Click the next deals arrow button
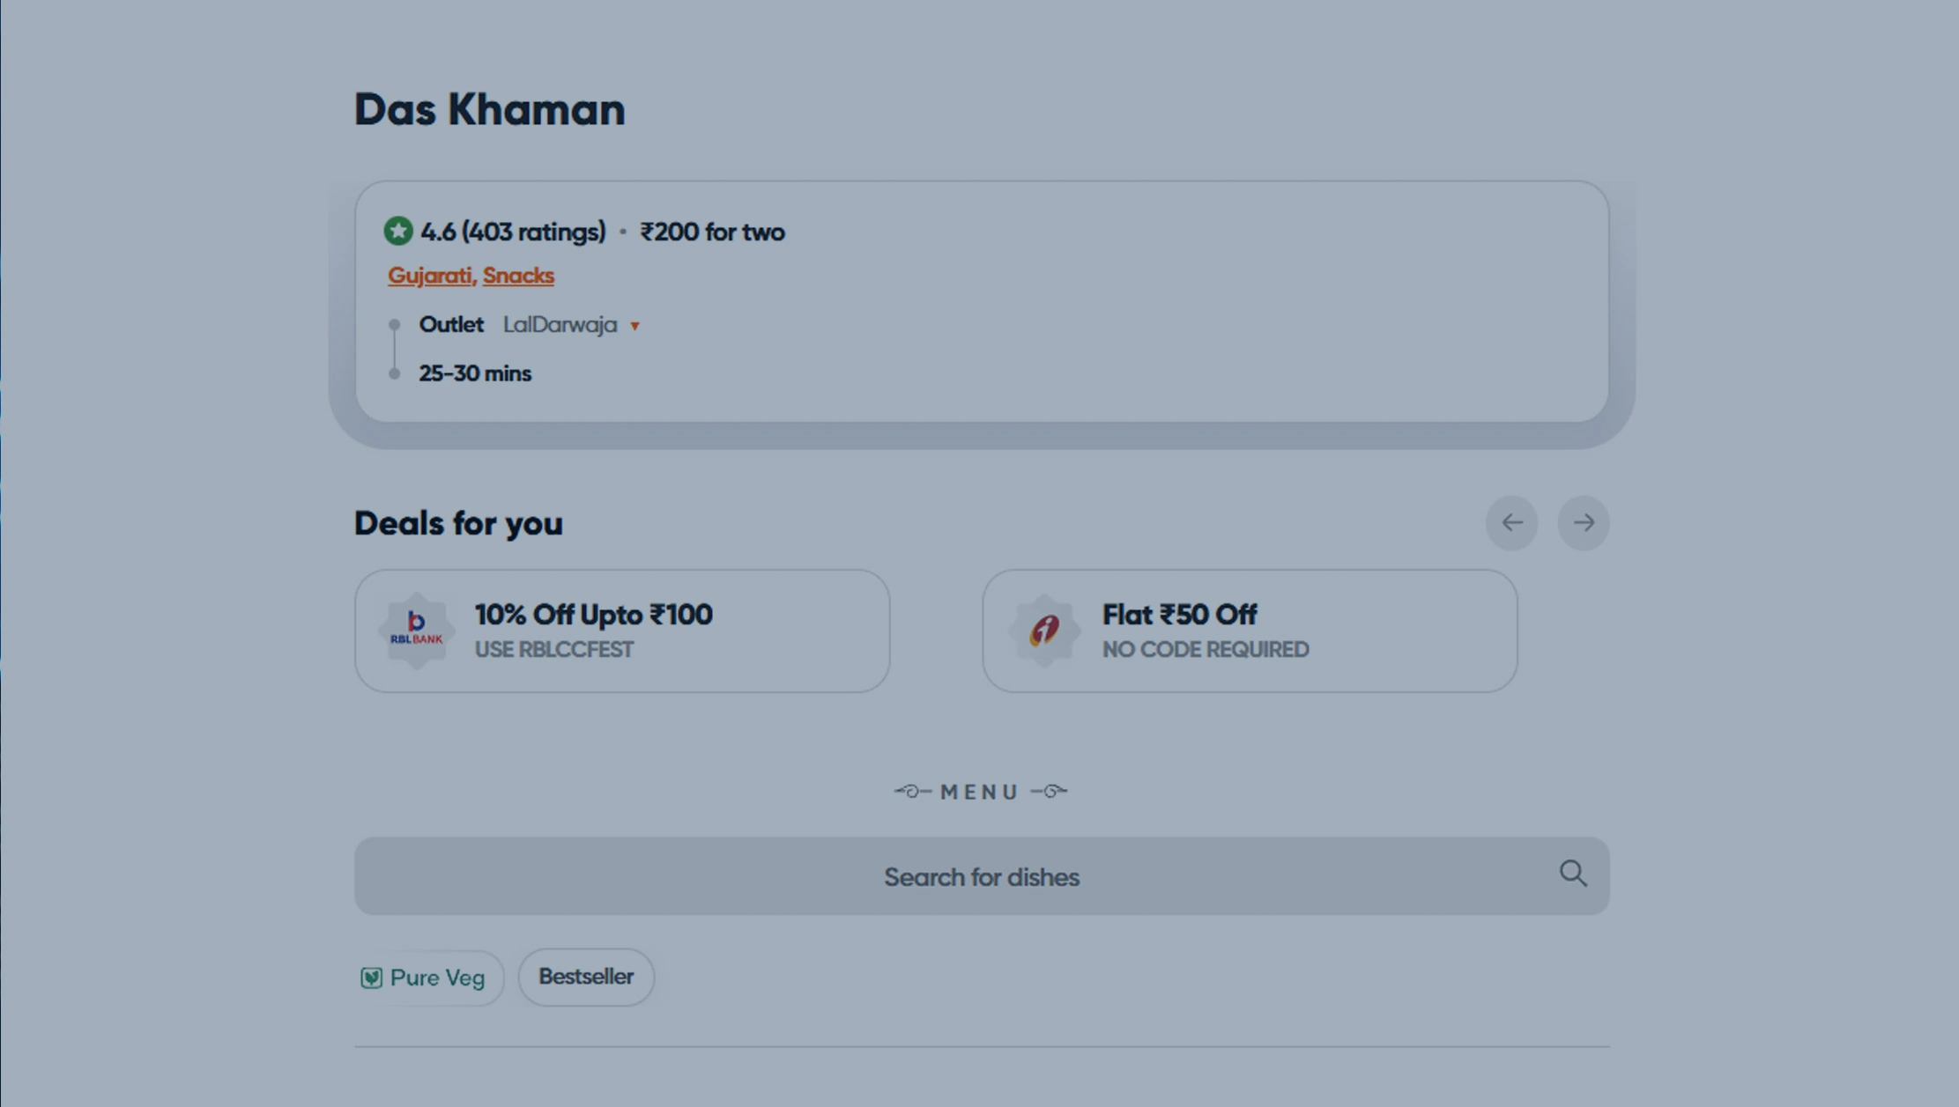 coord(1583,523)
